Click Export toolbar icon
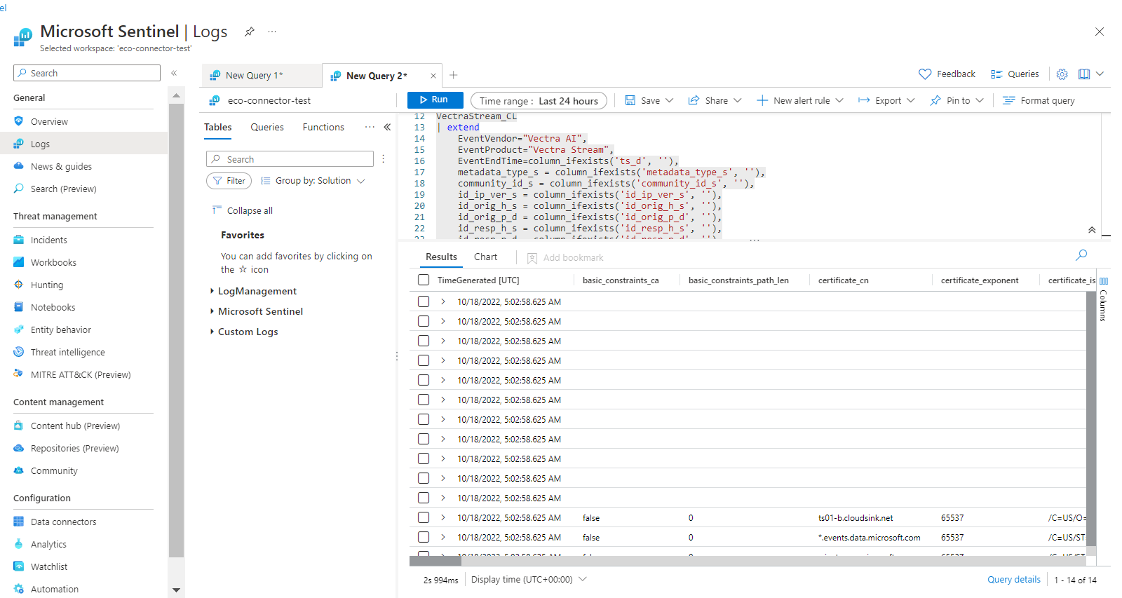The width and height of the screenshot is (1122, 598). [864, 100]
